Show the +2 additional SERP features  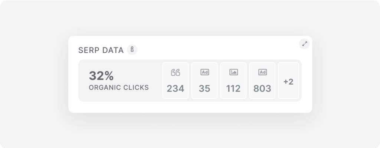[288, 80]
